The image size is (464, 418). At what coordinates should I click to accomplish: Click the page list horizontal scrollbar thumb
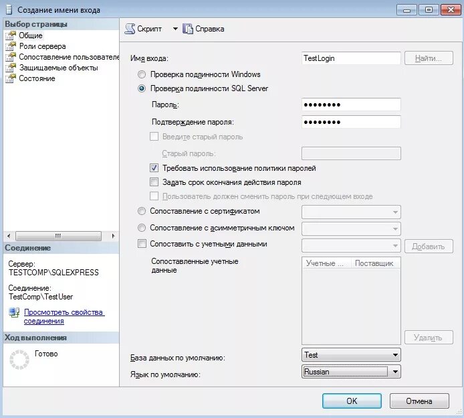click(x=58, y=236)
